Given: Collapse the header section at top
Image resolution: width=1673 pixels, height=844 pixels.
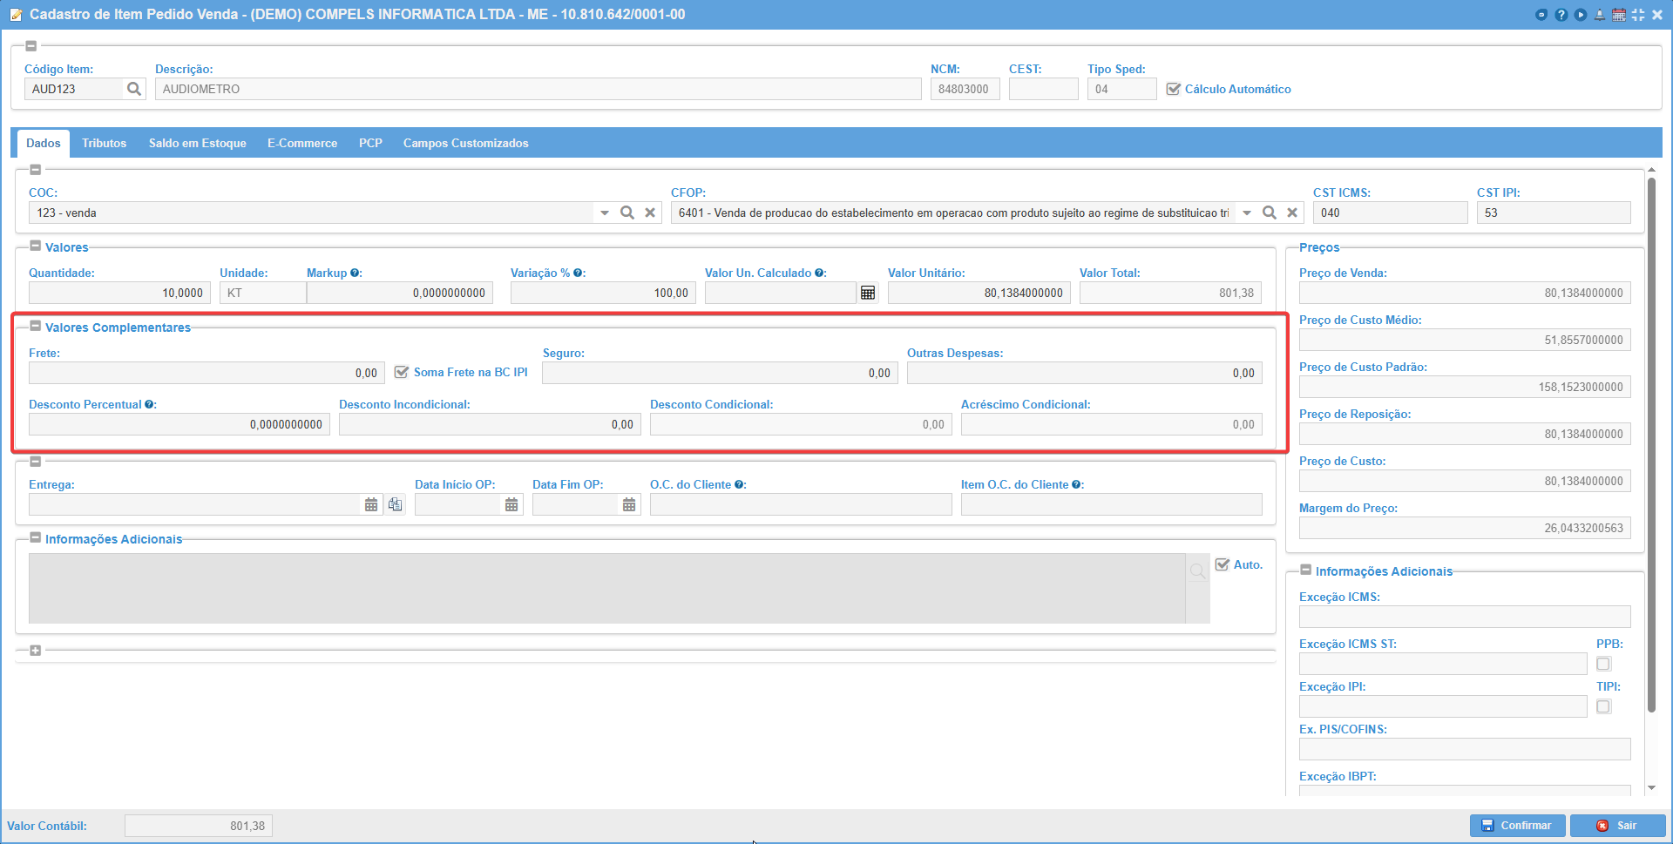Looking at the screenshot, I should pyautogui.click(x=31, y=46).
